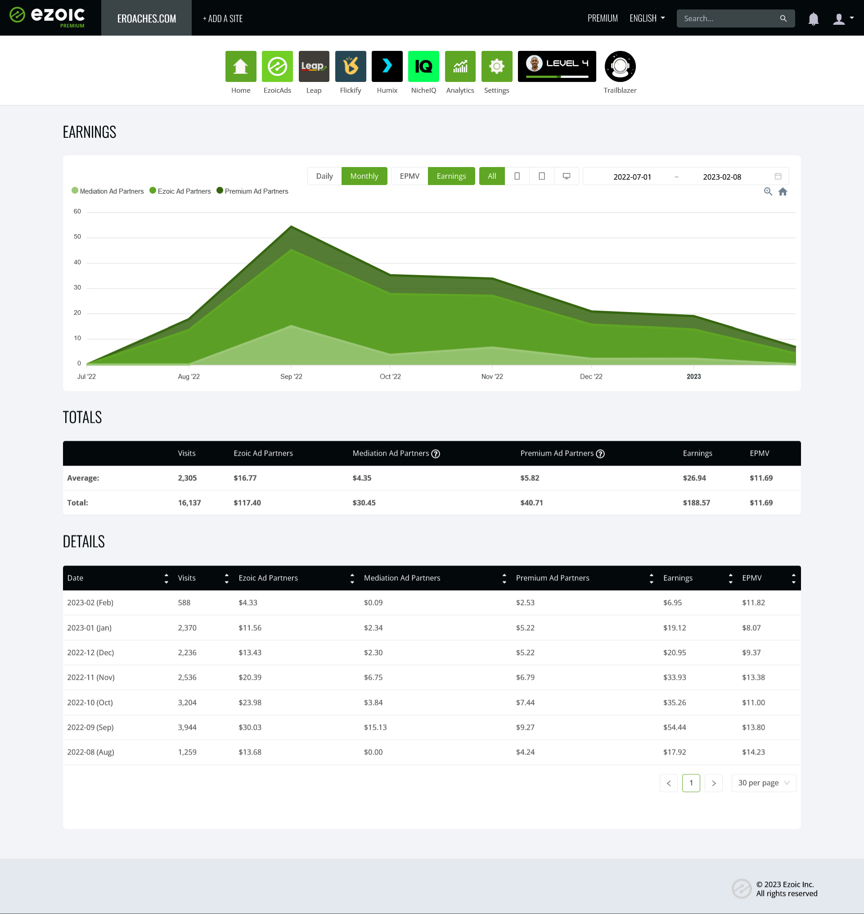Click the 2022-08 (Aug) row date

[91, 753]
